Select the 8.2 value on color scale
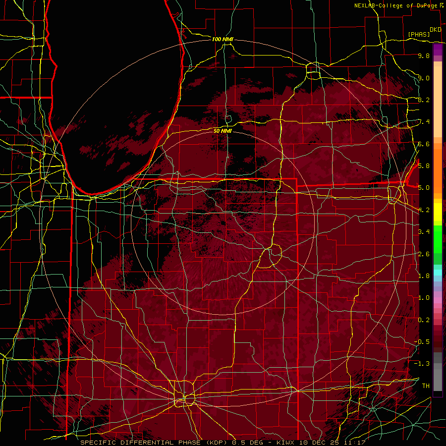The image size is (446, 446). (424, 100)
